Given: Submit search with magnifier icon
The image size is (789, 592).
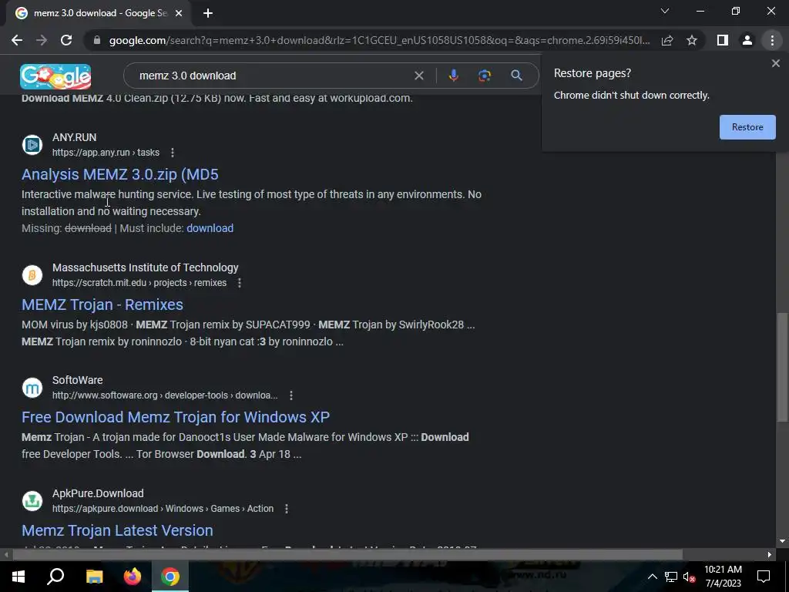Looking at the screenshot, I should click(516, 76).
